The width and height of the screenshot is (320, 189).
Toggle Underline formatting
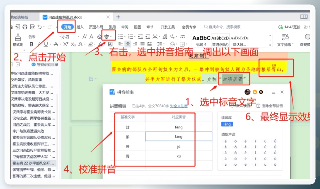coord(46,44)
